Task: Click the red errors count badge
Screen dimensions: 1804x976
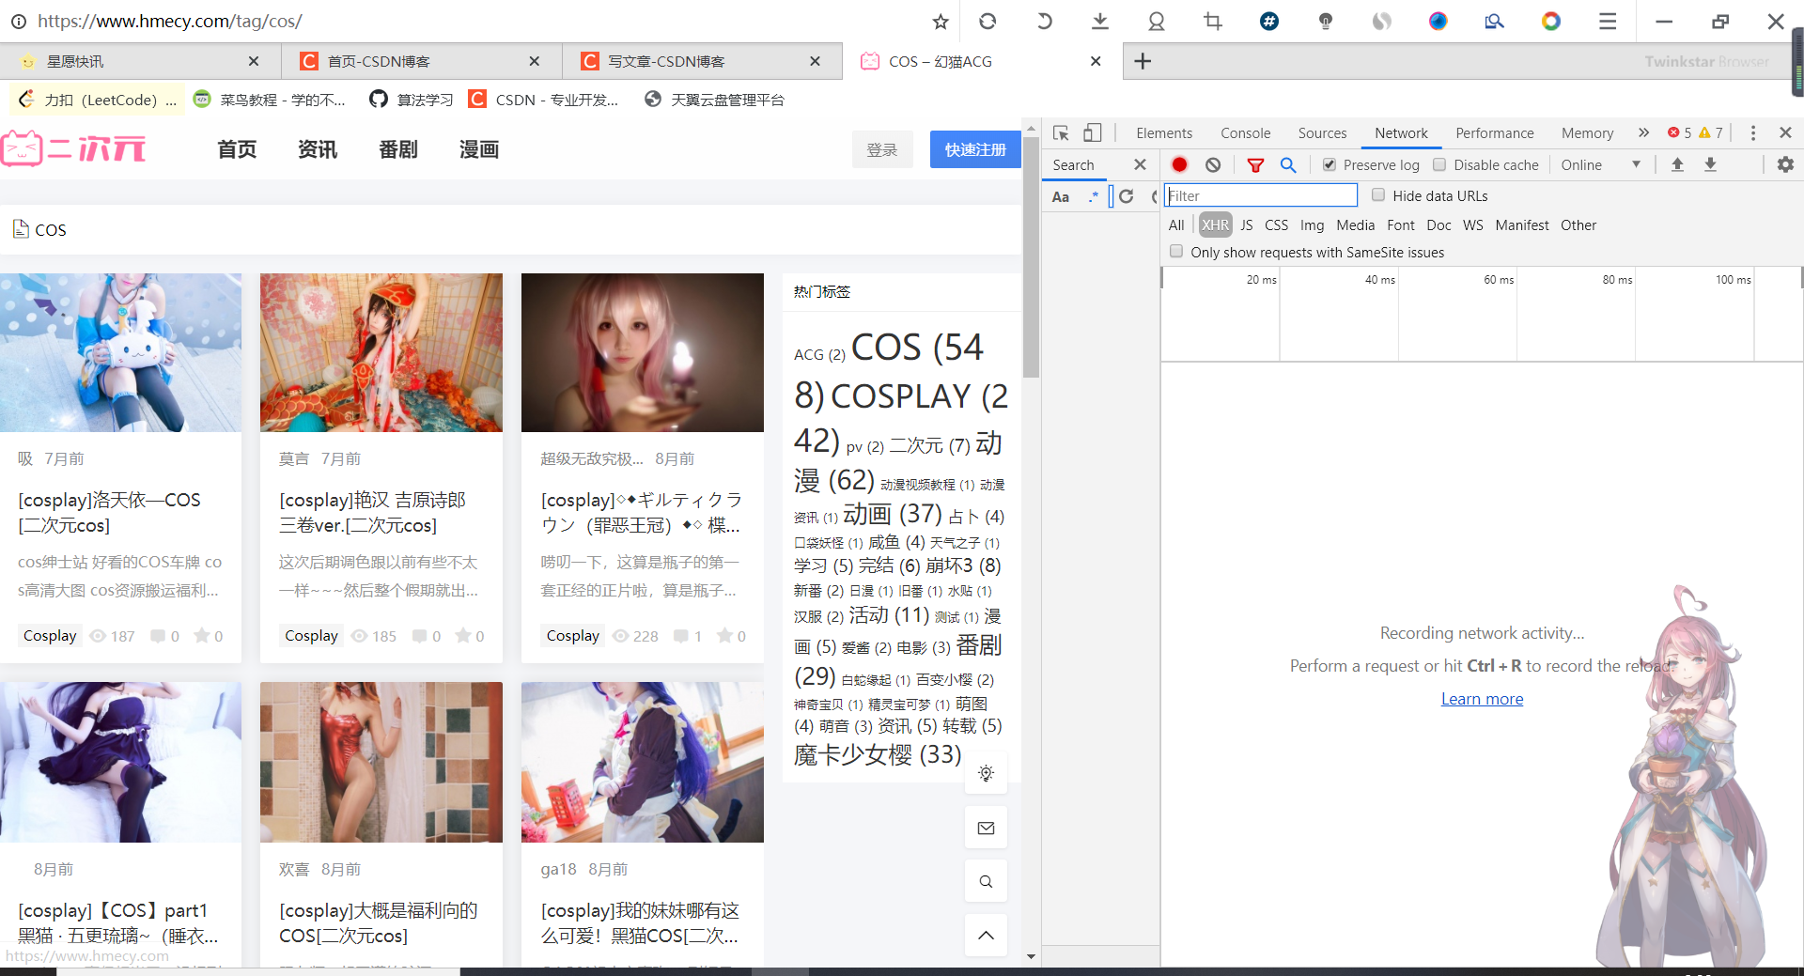Action: [x=1679, y=132]
